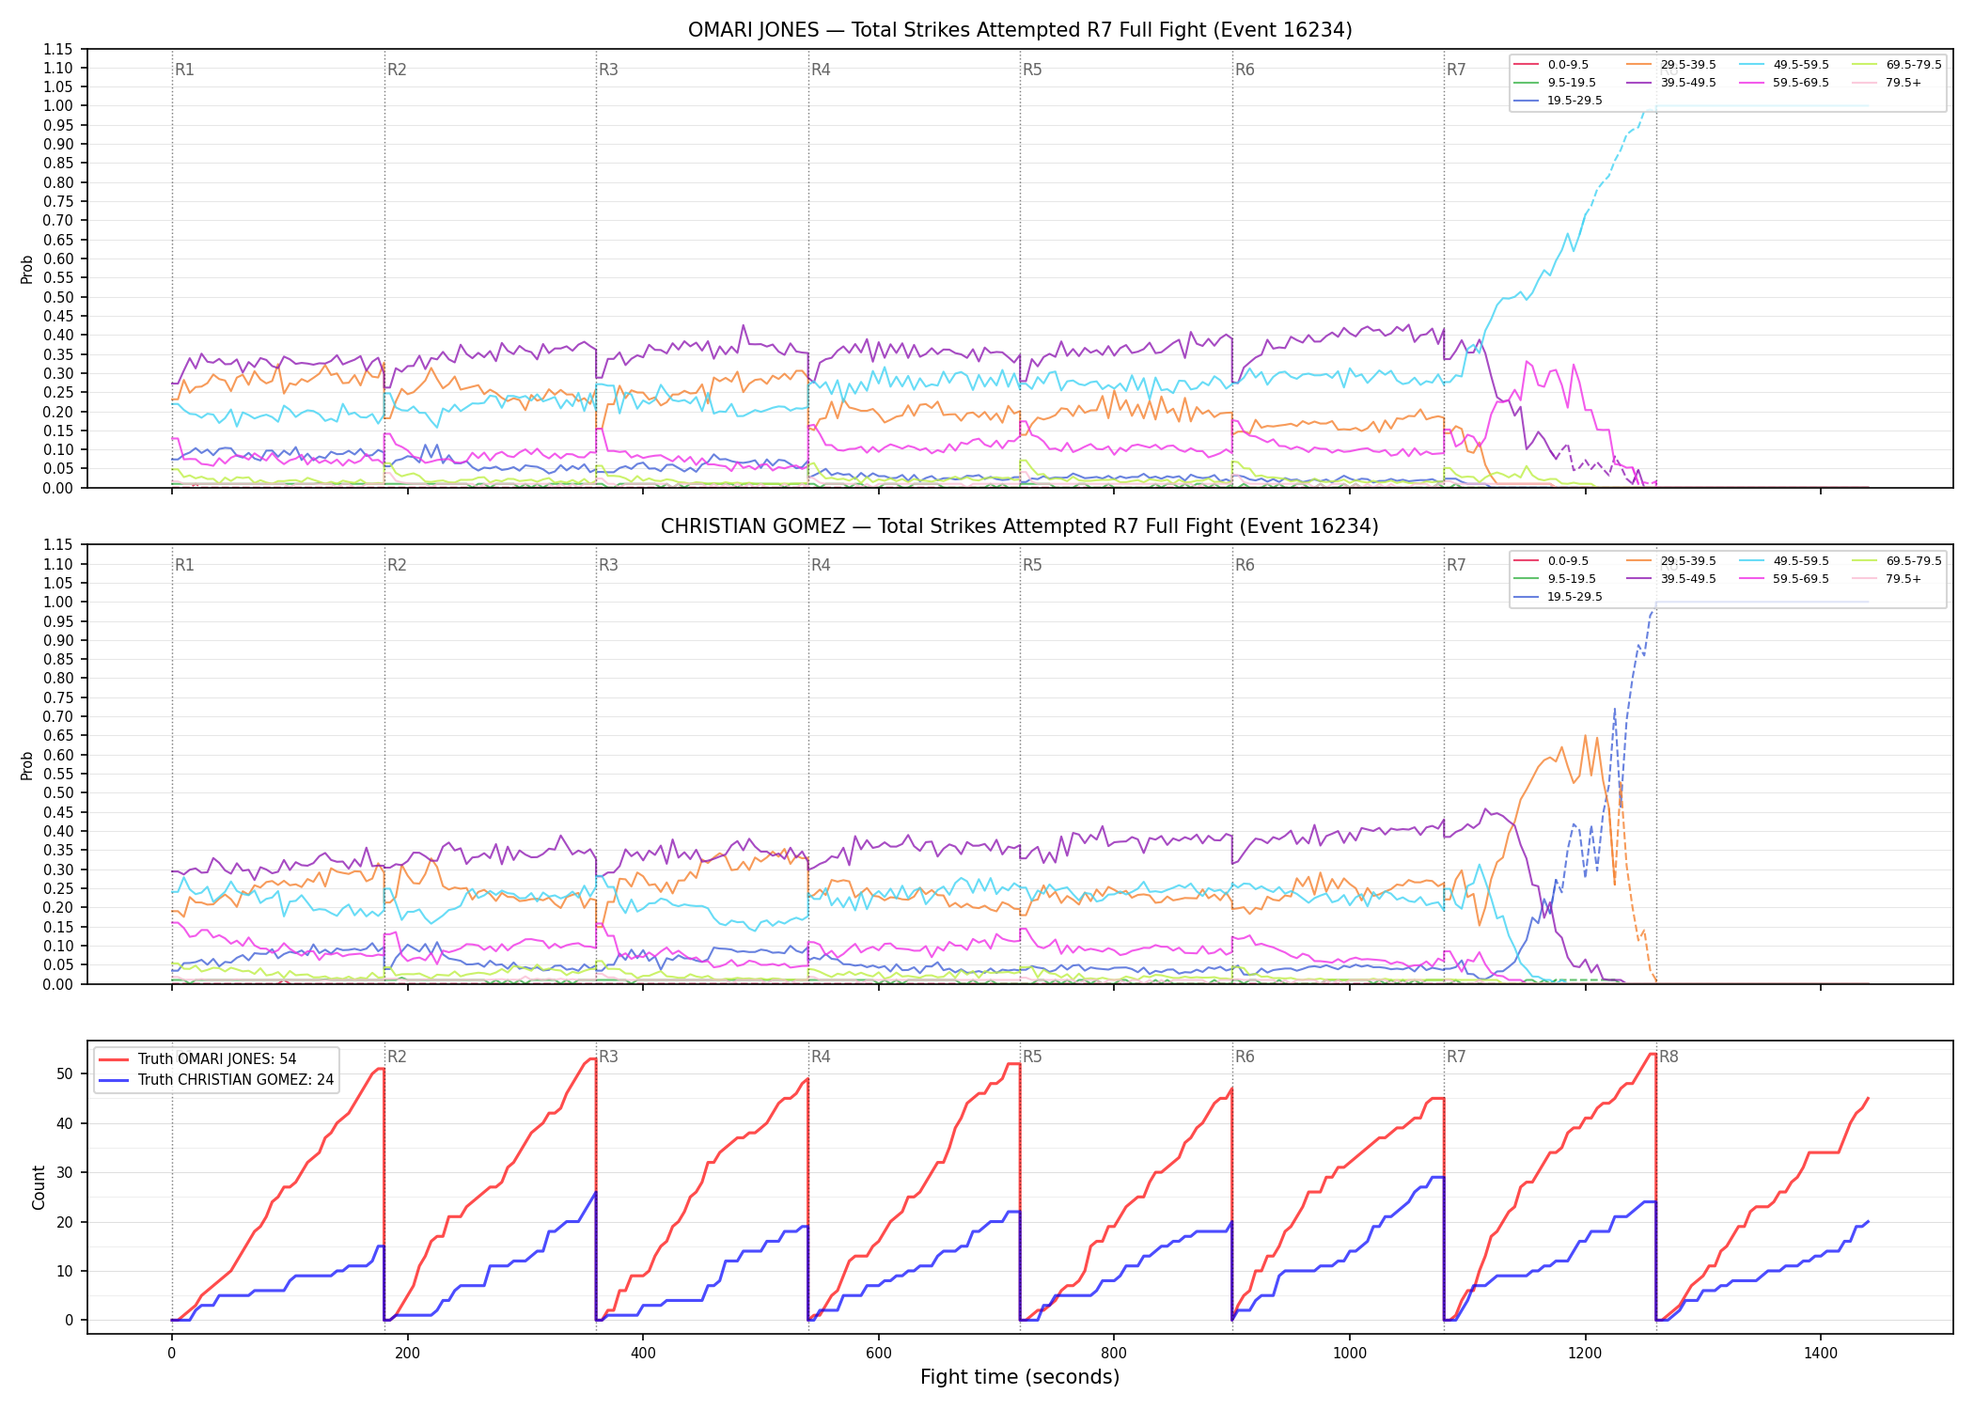
Task: Select '39.5-49.5' legend entry in Christian Gomez chart
Action: point(1670,579)
